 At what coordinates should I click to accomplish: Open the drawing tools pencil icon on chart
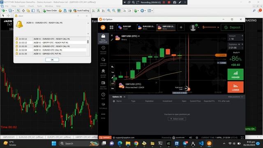[113, 78]
